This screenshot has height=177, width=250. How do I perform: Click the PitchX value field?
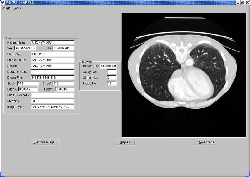pyautogui.click(x=28, y=89)
